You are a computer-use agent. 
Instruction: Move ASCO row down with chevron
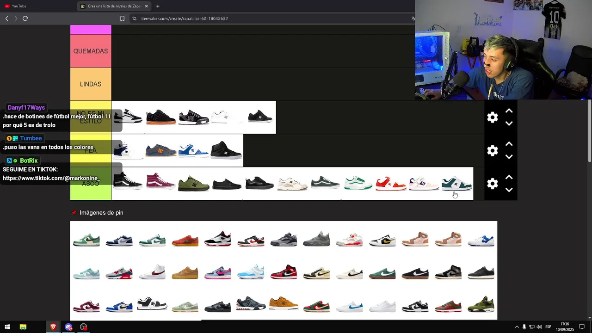click(509, 190)
